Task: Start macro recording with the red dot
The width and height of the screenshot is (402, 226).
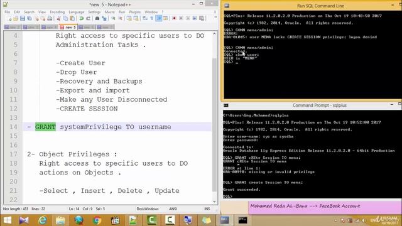Action: click(x=175, y=18)
